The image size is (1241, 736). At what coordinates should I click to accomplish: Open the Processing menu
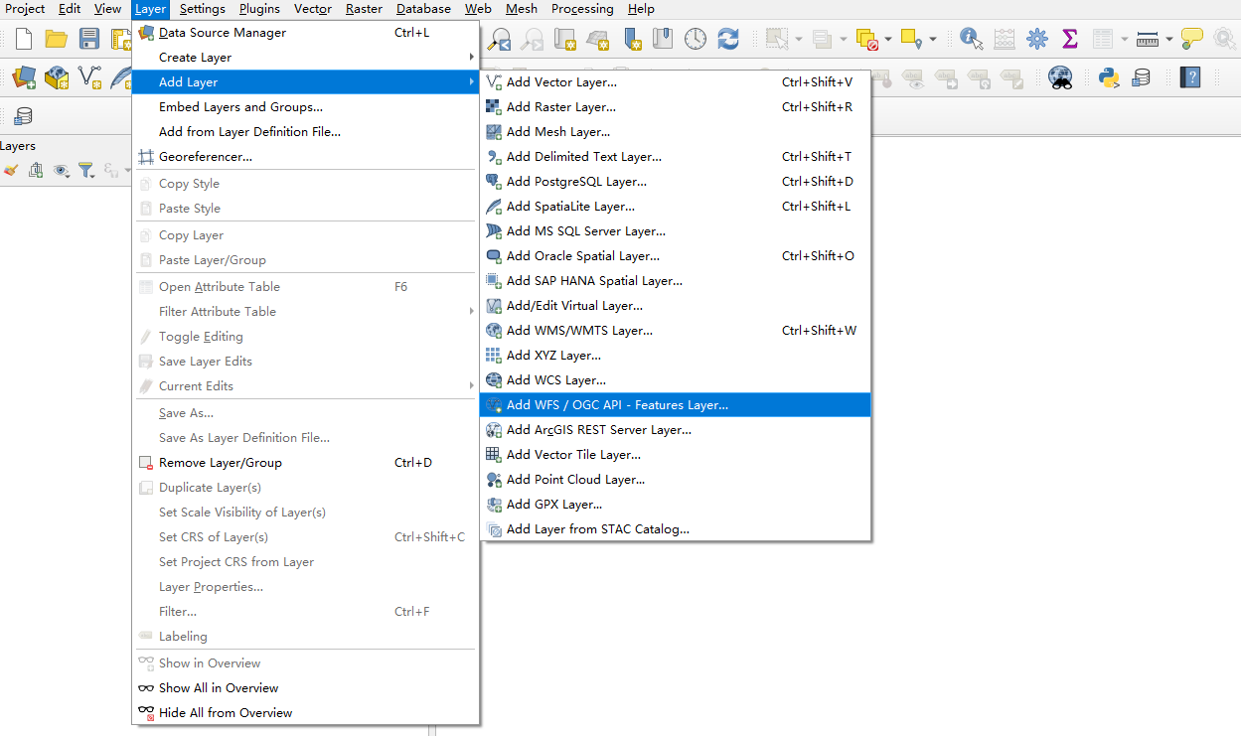tap(582, 9)
